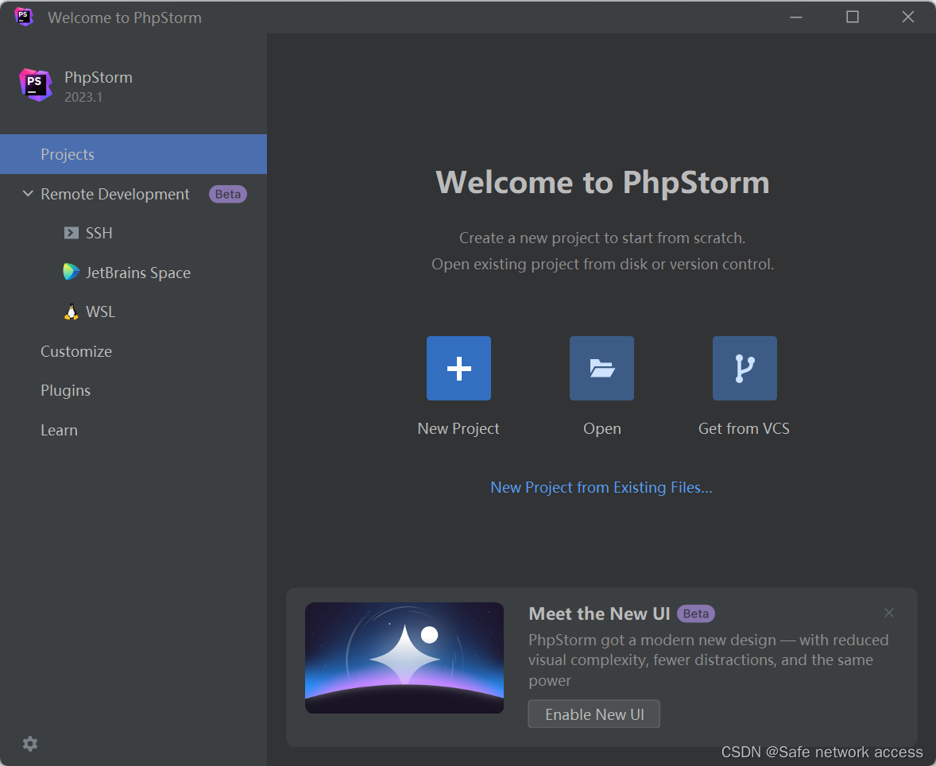Maximize the Welcome to PhpStorm window

[853, 17]
